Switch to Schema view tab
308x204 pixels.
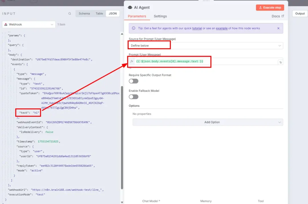84,13
